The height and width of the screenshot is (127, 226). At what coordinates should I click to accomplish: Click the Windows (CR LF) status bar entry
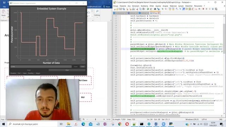tap(192, 119)
